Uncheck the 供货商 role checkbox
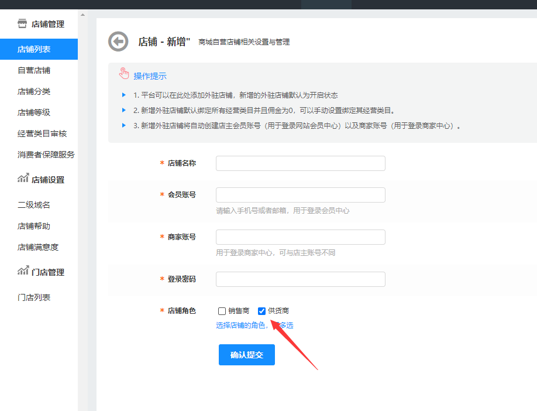This screenshot has width=537, height=411. 261,311
